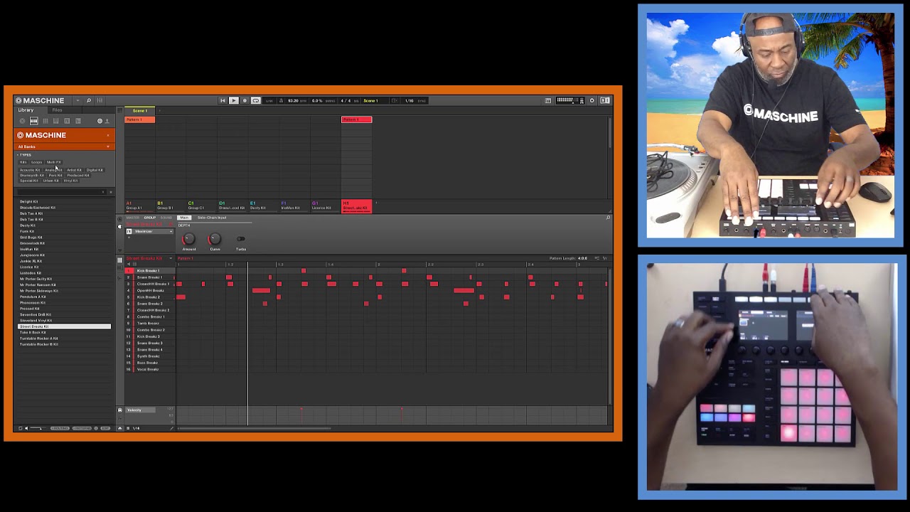Open the search magnifier in the header
This screenshot has height=512, width=910.
89,100
